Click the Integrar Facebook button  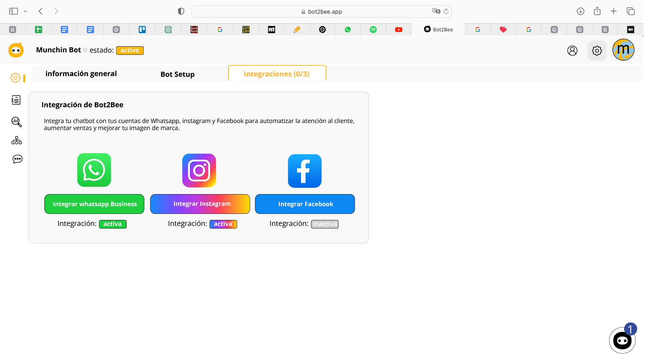[x=305, y=204]
